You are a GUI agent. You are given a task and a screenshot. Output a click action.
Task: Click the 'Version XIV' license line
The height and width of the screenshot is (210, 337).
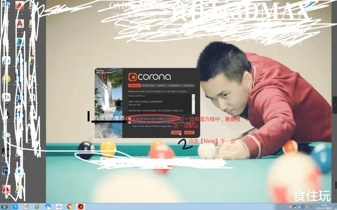134,105
